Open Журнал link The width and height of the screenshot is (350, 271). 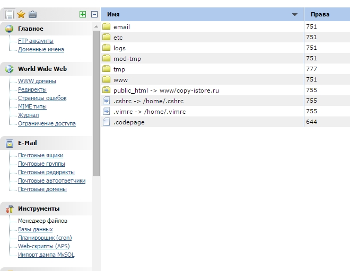coord(28,115)
